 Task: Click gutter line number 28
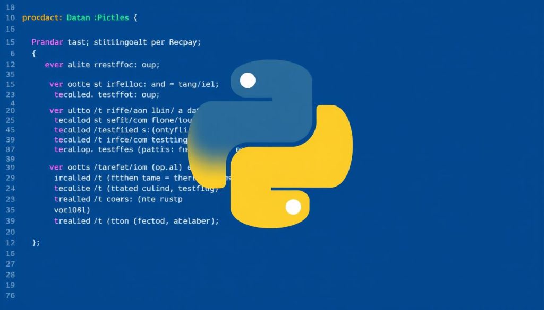(x=11, y=274)
